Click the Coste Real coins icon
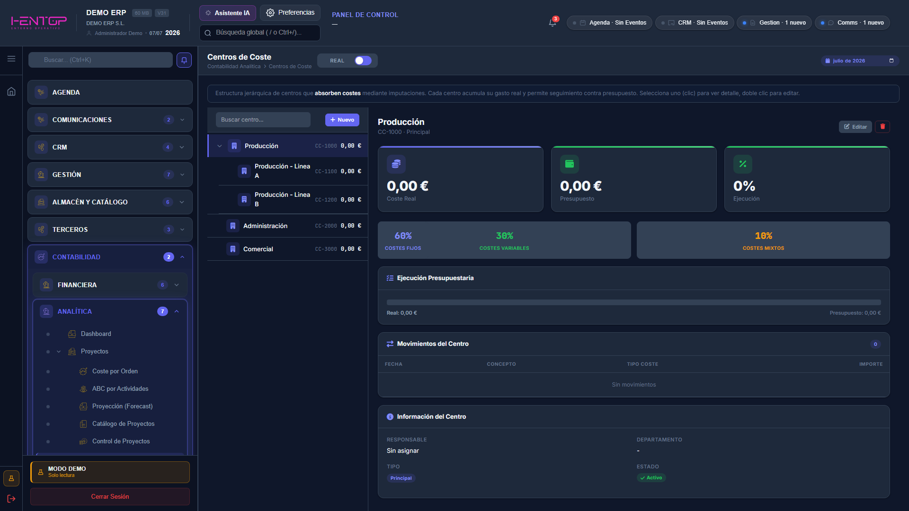 click(396, 164)
